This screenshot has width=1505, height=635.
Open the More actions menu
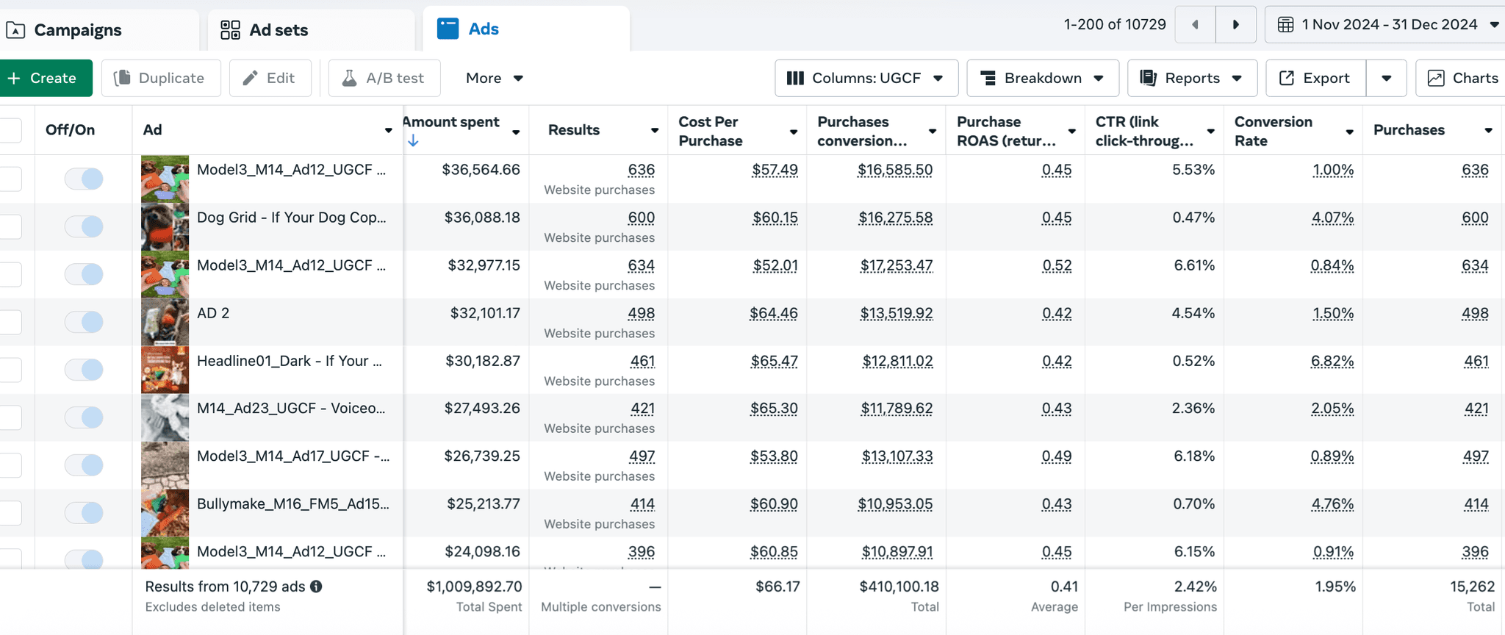(495, 78)
